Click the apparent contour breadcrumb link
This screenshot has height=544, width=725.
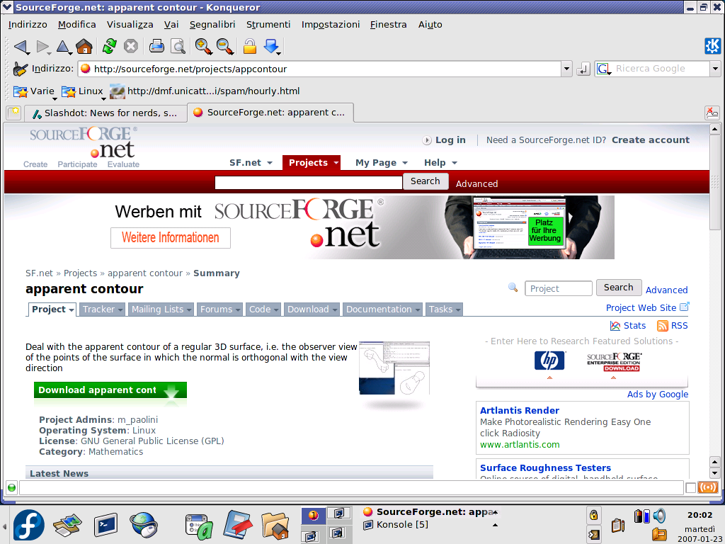tap(144, 273)
